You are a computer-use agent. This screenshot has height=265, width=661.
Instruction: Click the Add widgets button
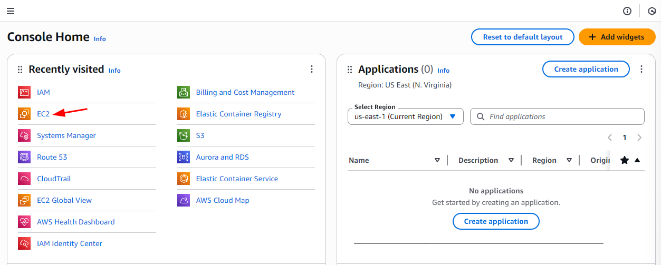pyautogui.click(x=617, y=37)
